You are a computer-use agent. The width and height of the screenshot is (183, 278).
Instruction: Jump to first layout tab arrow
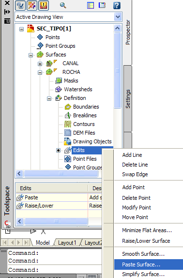coord(5,242)
